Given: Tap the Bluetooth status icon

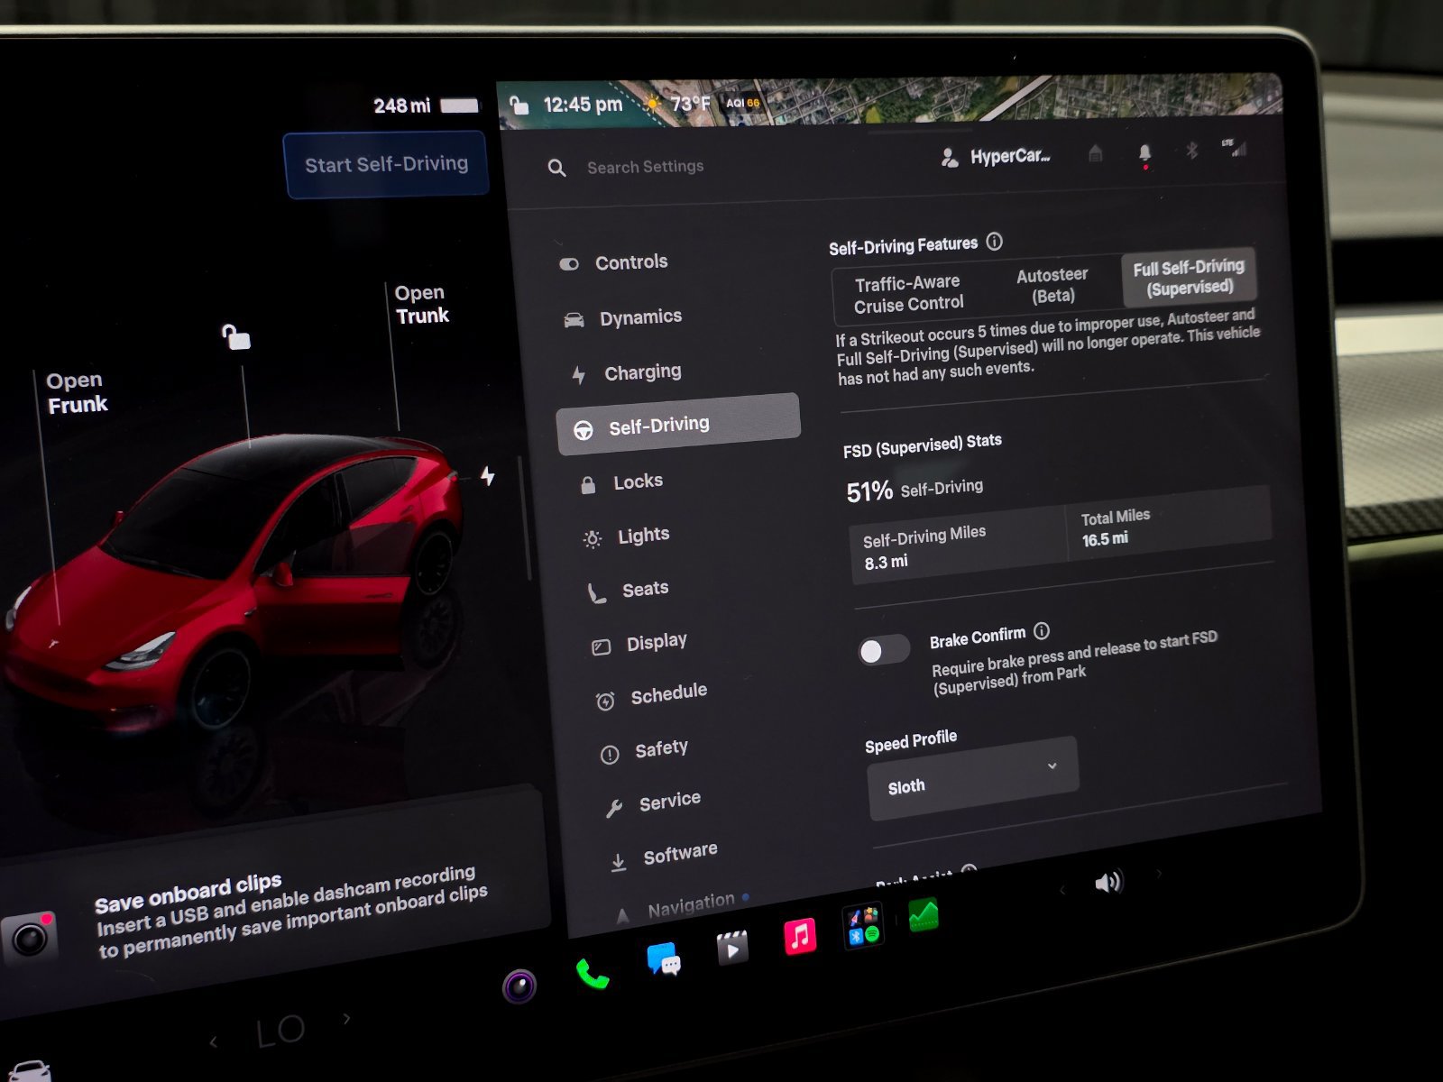Looking at the screenshot, I should pos(1191,150).
